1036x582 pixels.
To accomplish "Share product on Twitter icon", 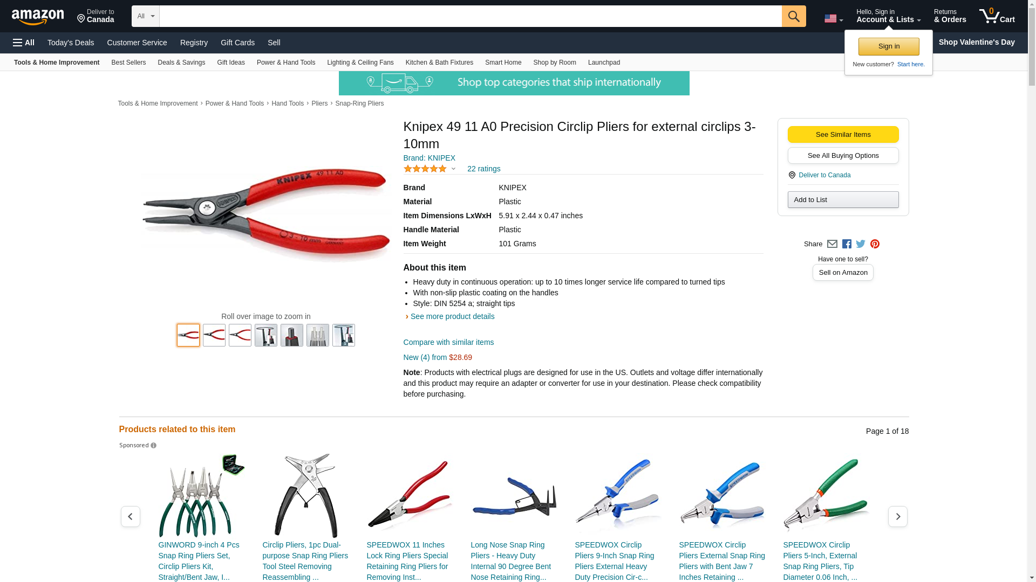I will pos(861,244).
